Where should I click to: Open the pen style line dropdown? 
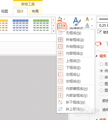coord(102,19)
